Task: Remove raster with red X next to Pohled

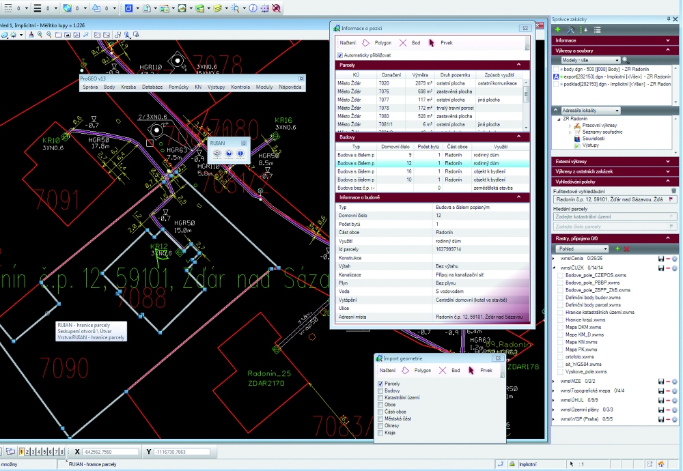Action: tap(627, 248)
